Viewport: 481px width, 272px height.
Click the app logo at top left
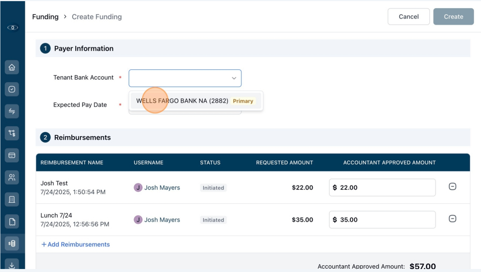(x=12, y=28)
